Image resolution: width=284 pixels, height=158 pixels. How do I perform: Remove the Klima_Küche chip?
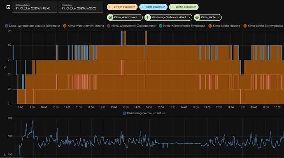point(219,17)
